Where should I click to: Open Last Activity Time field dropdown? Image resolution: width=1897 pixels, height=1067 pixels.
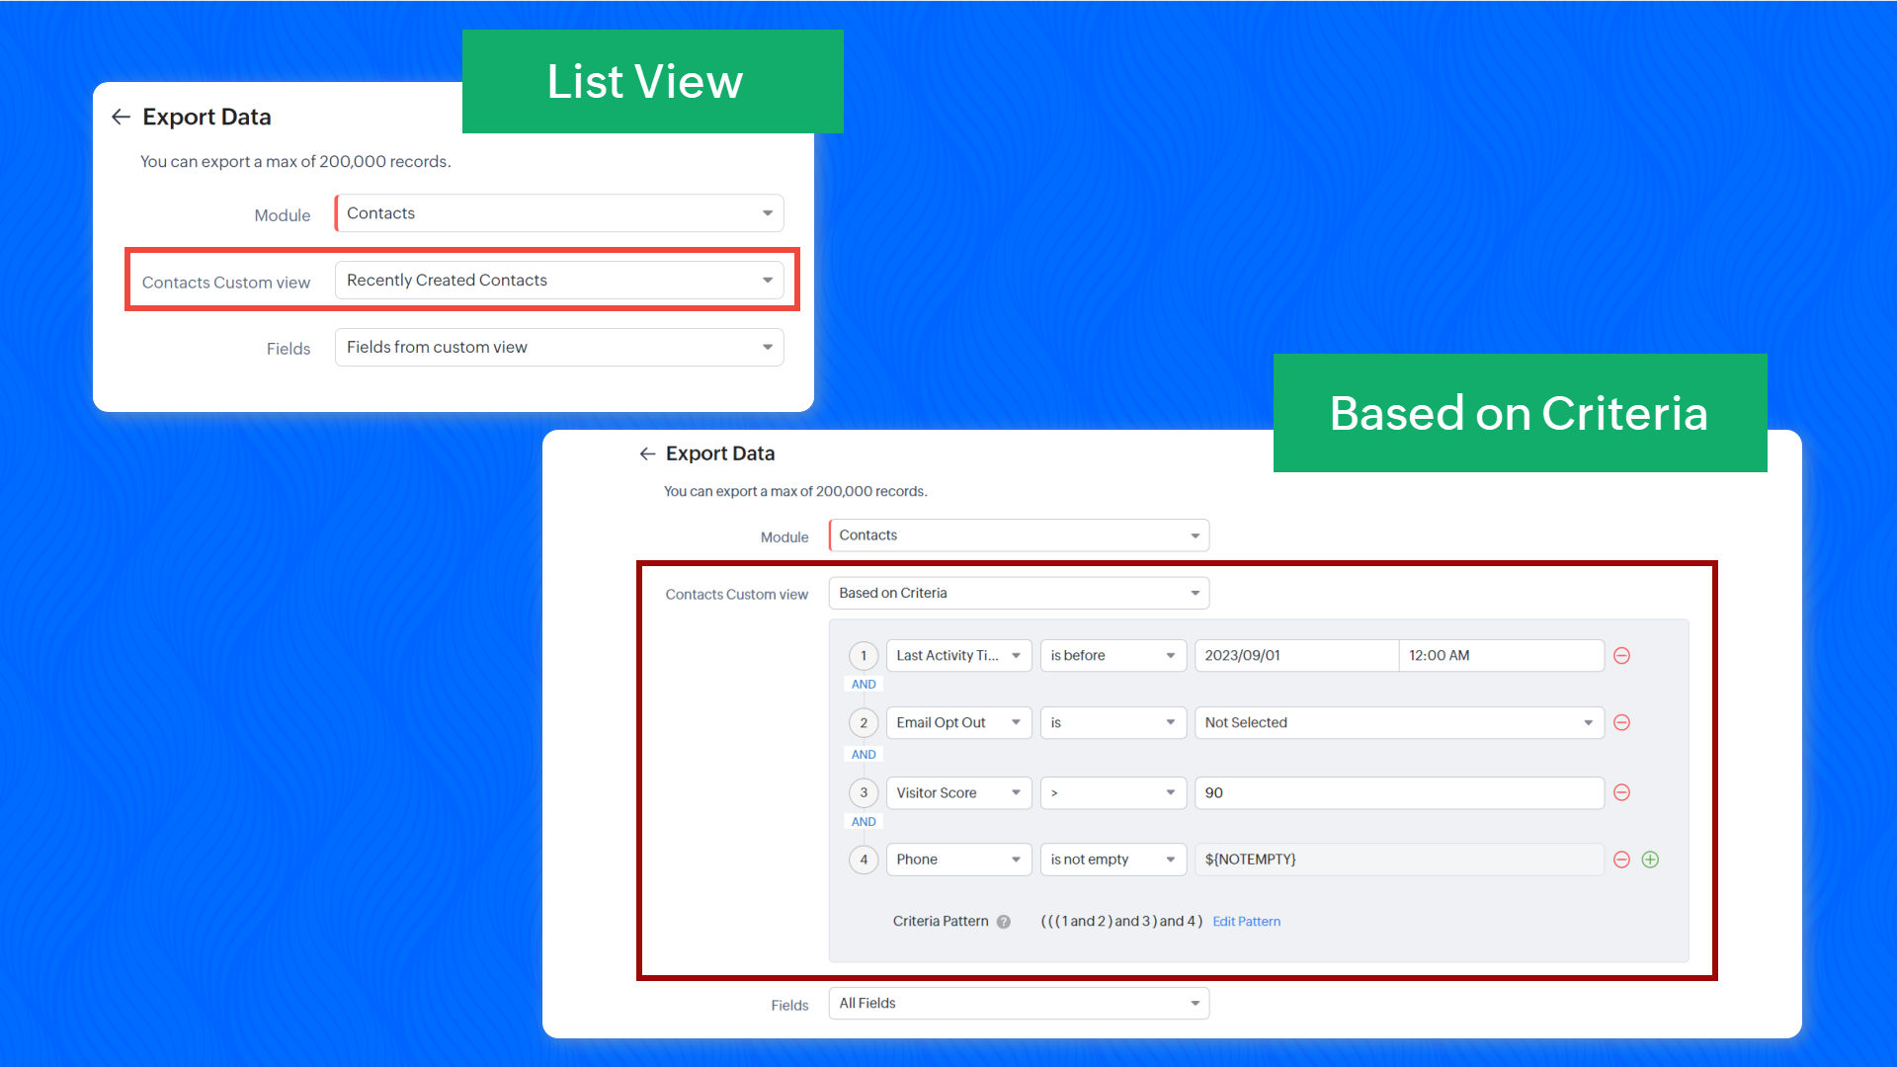tap(958, 656)
